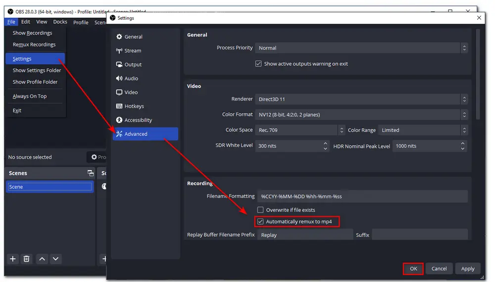This screenshot has height=282, width=495.
Task: Open the Color Format dropdown
Action: [361, 114]
